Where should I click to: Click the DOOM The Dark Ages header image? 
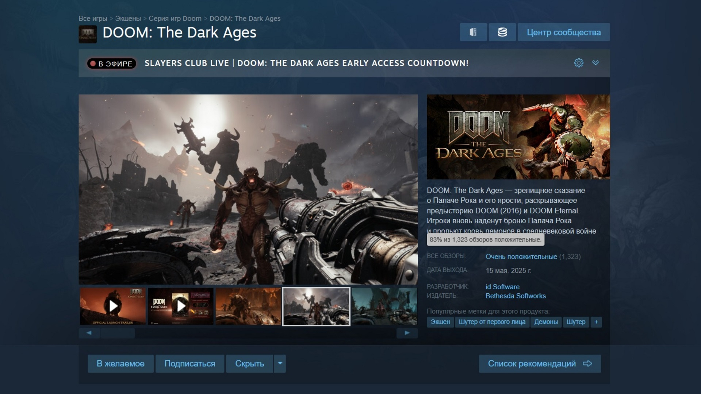pos(518,137)
